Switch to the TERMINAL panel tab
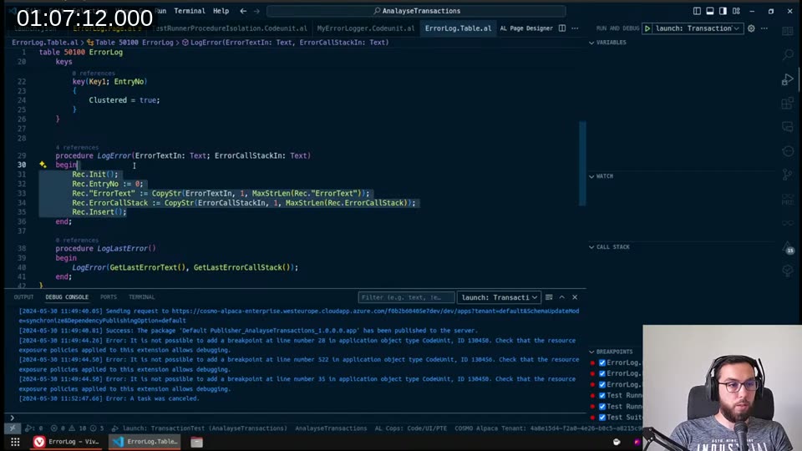The height and width of the screenshot is (451, 802). click(142, 297)
